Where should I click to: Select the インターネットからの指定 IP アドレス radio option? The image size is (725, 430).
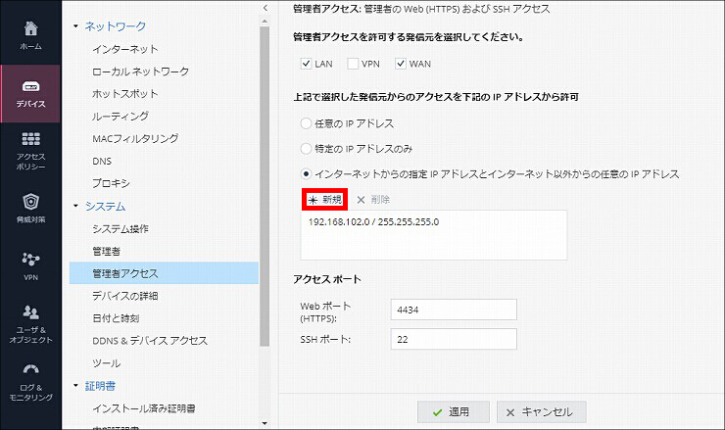click(306, 173)
